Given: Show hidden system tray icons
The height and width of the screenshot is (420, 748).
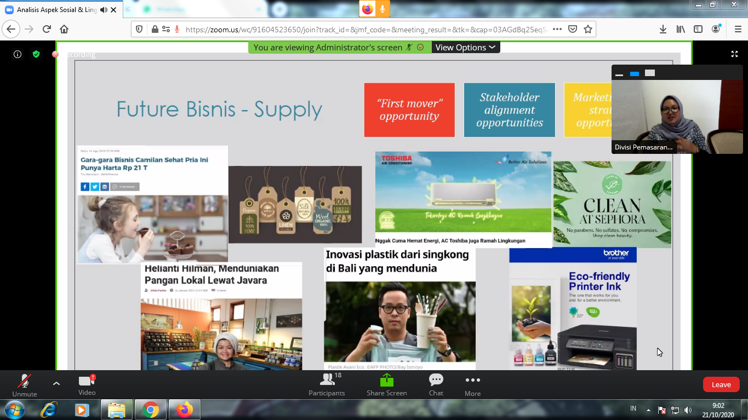Looking at the screenshot, I should (648, 410).
